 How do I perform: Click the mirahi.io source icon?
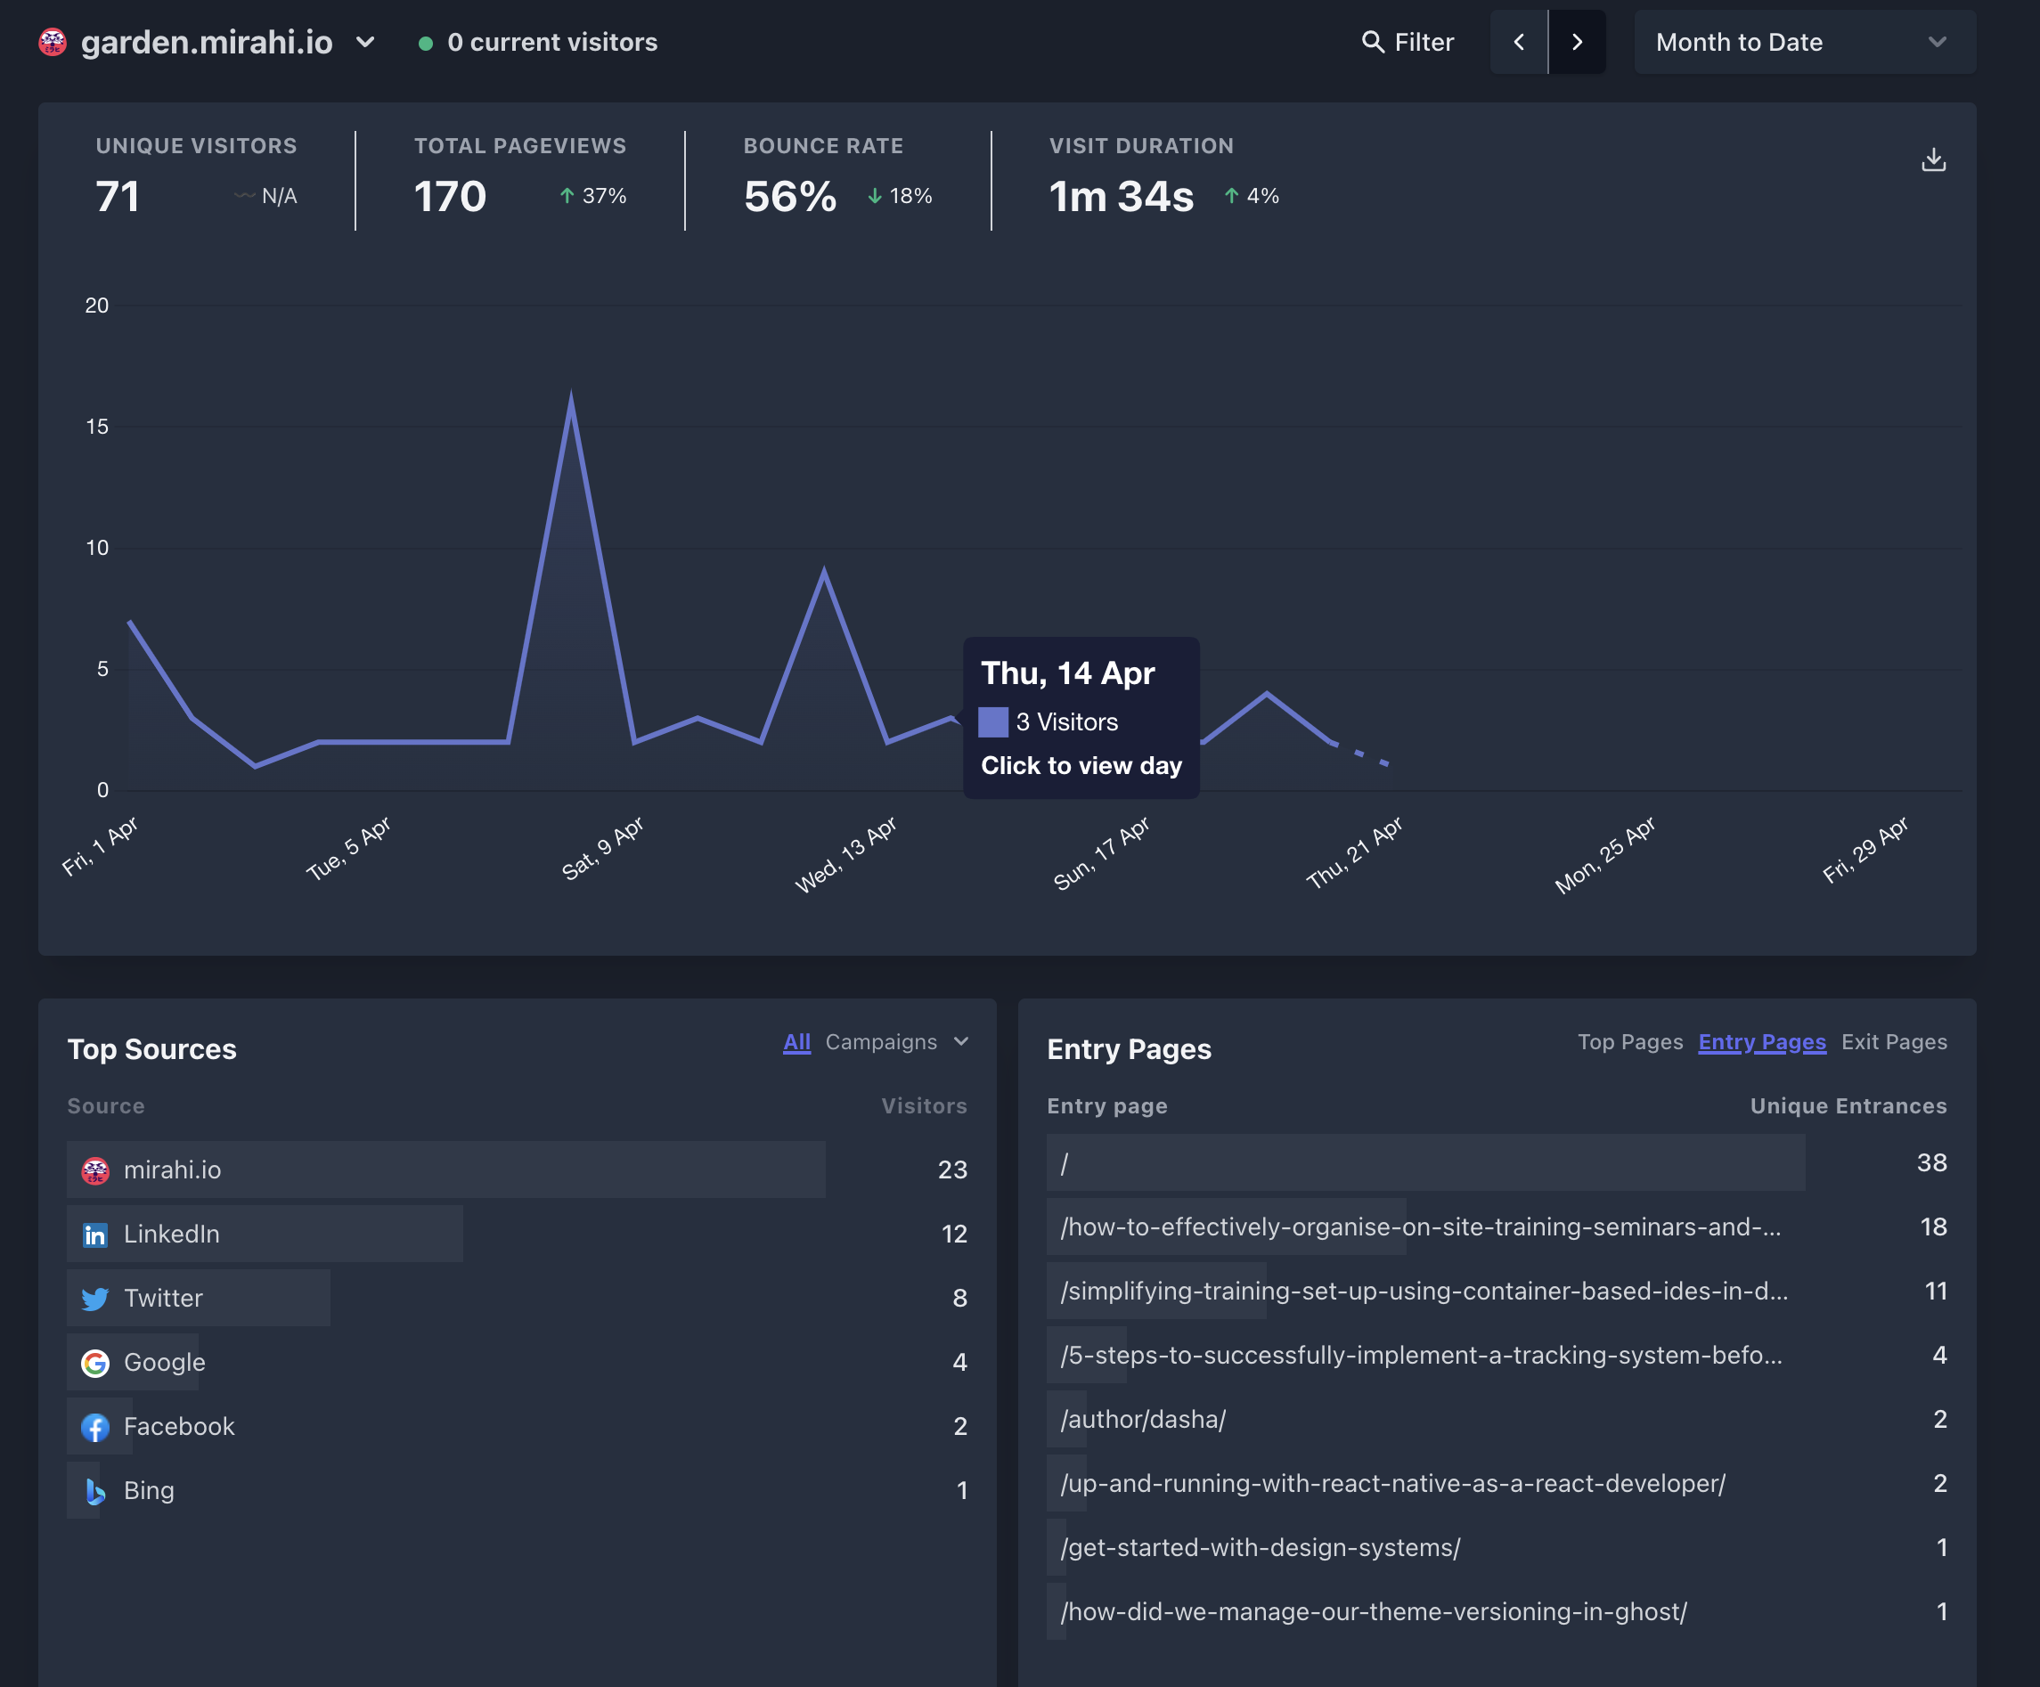[95, 1170]
